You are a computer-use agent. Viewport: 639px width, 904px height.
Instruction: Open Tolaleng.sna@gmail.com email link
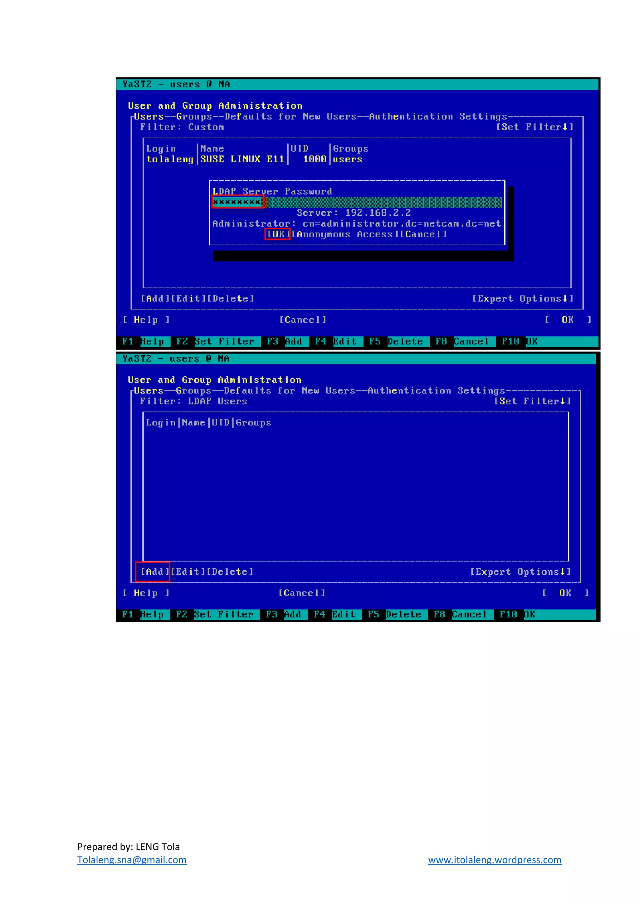(132, 859)
